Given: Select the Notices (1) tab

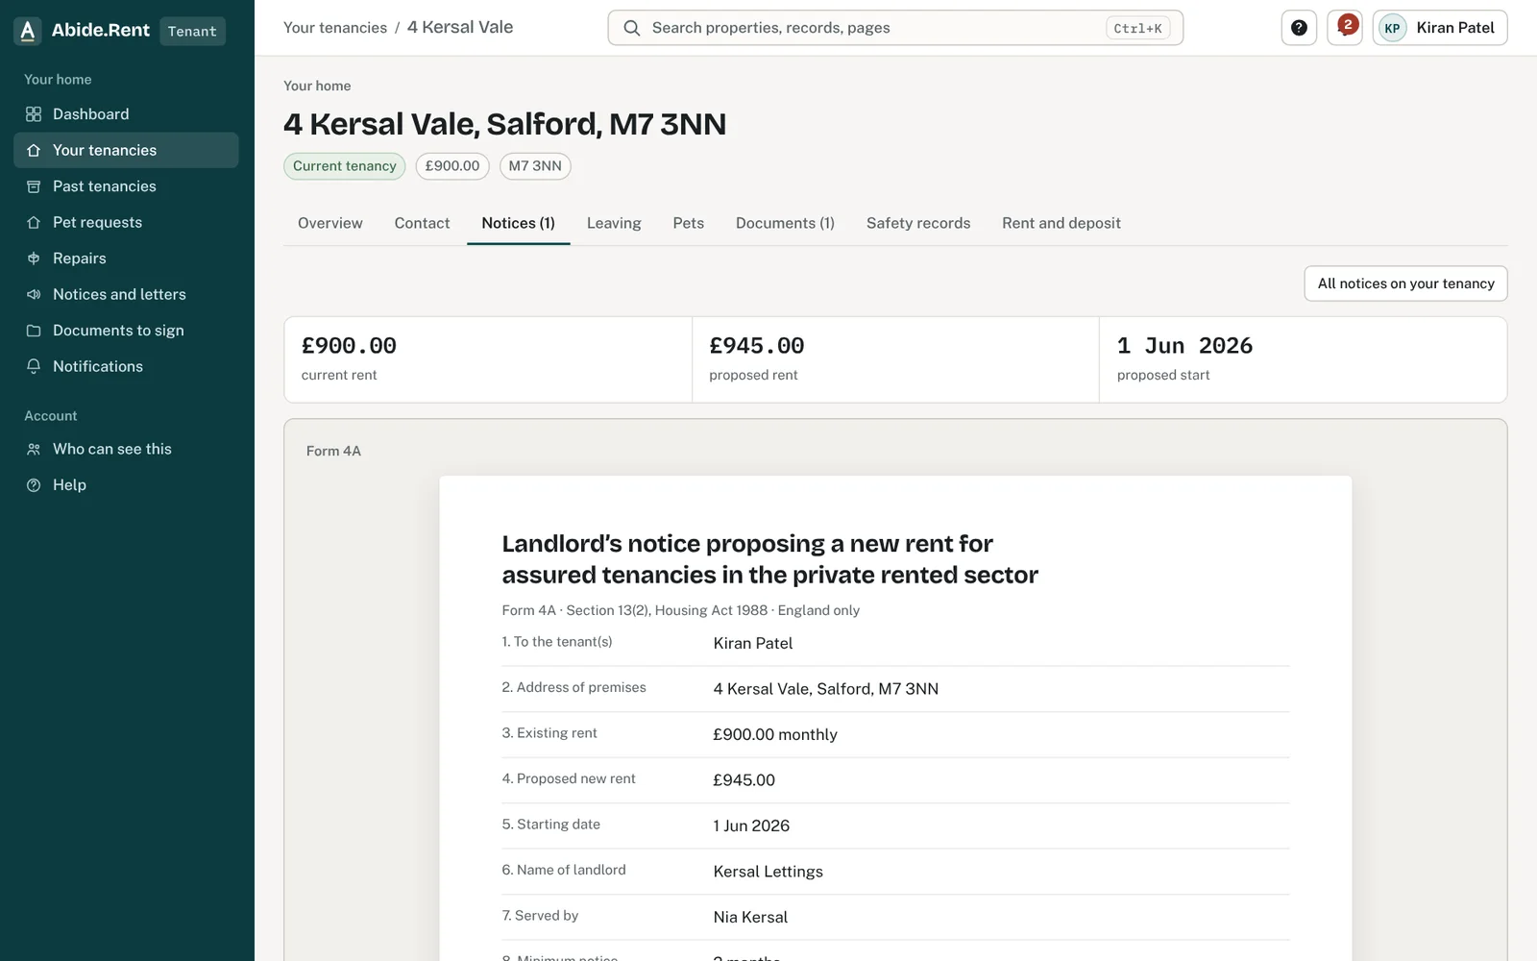Looking at the screenshot, I should pyautogui.click(x=519, y=223).
